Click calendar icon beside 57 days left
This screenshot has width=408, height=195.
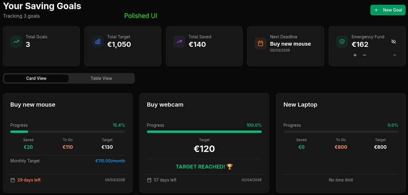click(x=149, y=180)
